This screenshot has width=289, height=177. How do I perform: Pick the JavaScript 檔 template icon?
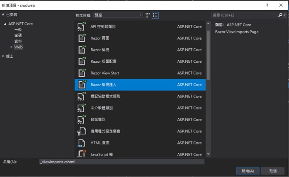pos(82,153)
